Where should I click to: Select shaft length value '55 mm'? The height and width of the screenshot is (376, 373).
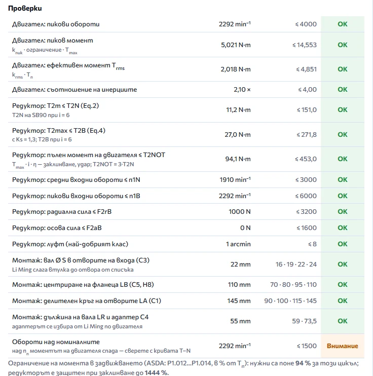pyautogui.click(x=240, y=321)
